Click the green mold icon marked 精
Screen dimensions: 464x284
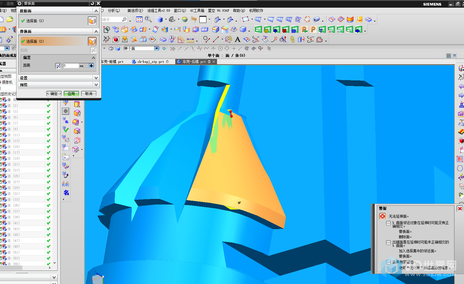(x=267, y=29)
